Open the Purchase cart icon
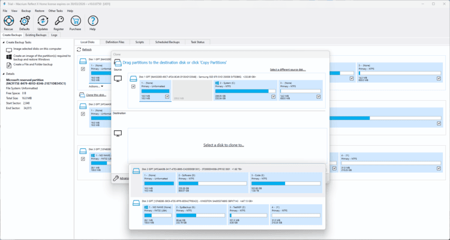Viewport: 450px width, 240px height. [75, 22]
